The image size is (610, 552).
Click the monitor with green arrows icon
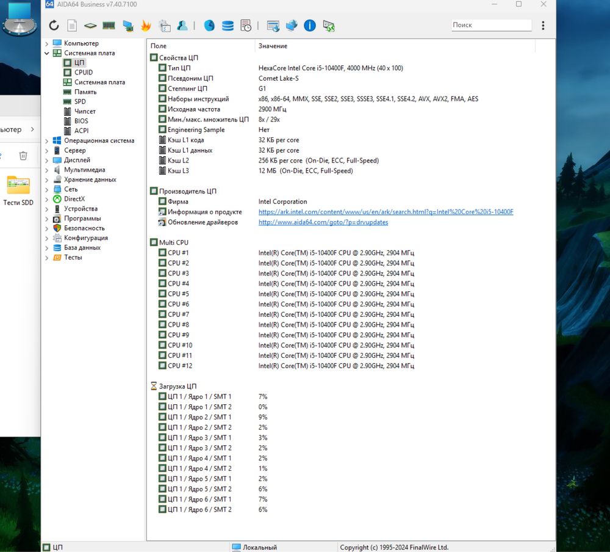click(329, 26)
